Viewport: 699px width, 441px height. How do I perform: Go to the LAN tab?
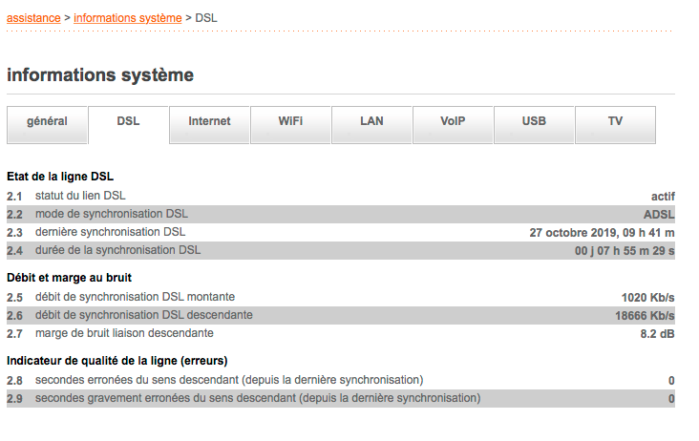click(x=371, y=122)
